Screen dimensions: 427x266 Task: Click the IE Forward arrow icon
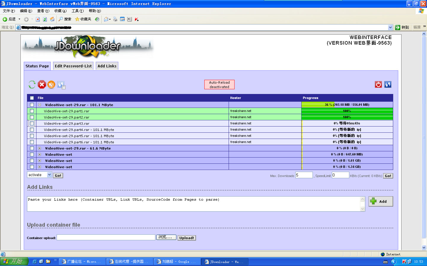pyautogui.click(x=26, y=19)
